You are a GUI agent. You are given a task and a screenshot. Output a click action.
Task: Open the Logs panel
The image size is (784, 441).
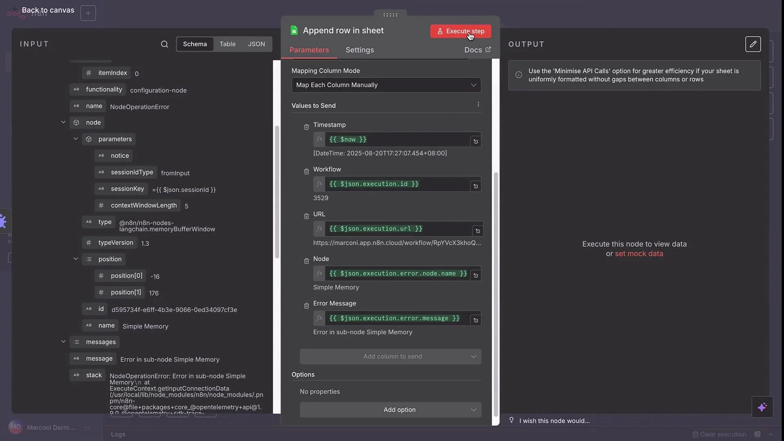(x=118, y=434)
